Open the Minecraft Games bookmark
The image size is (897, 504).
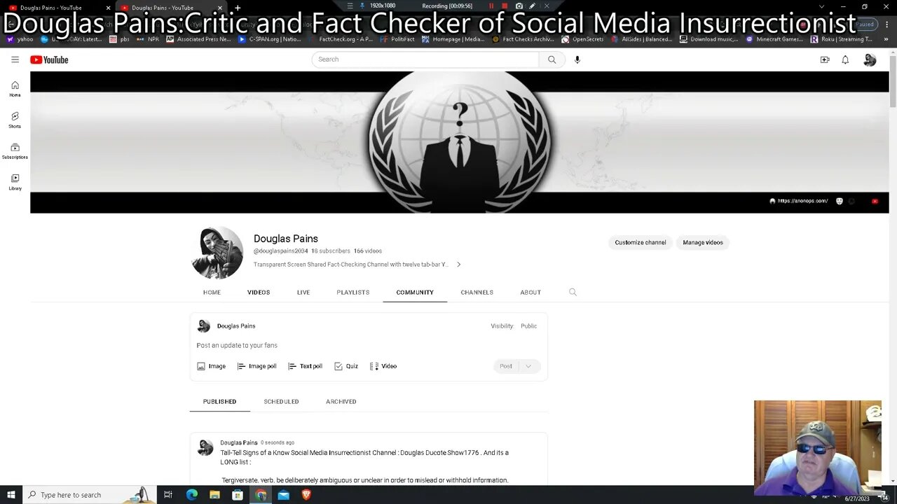point(774,39)
